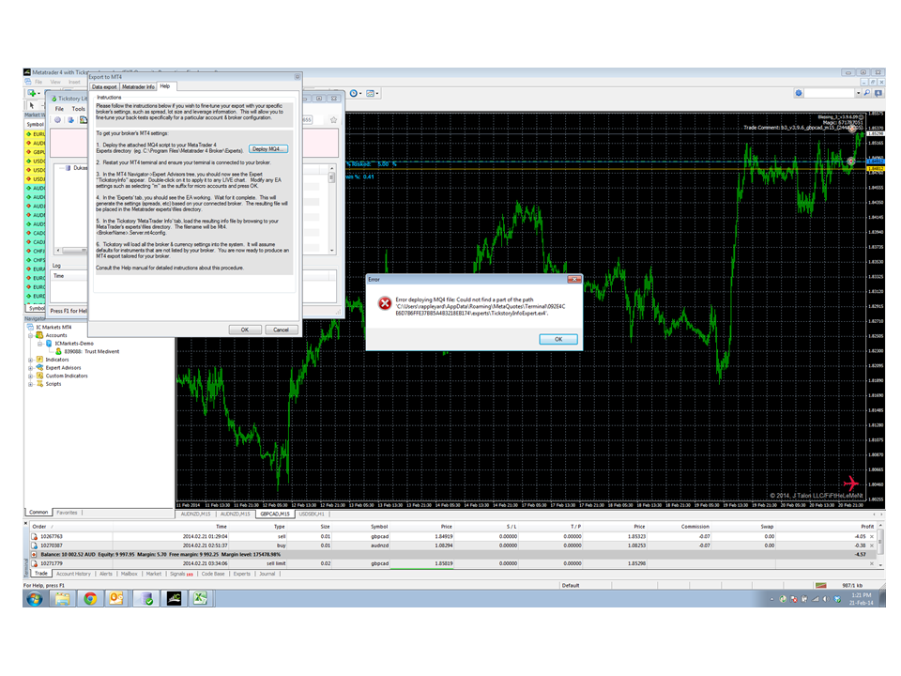Switch to the USDSEK,H1 chart tab
The height and width of the screenshot is (676, 901).
312,514
